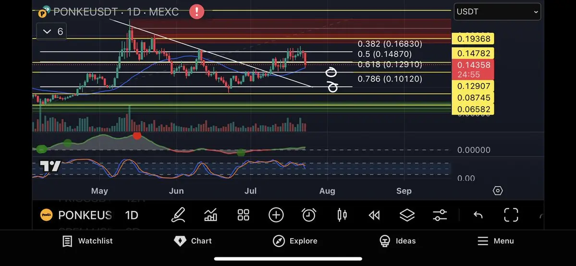The width and height of the screenshot is (576, 266).
Task: Undo last action arrow icon
Action: pyautogui.click(x=478, y=215)
